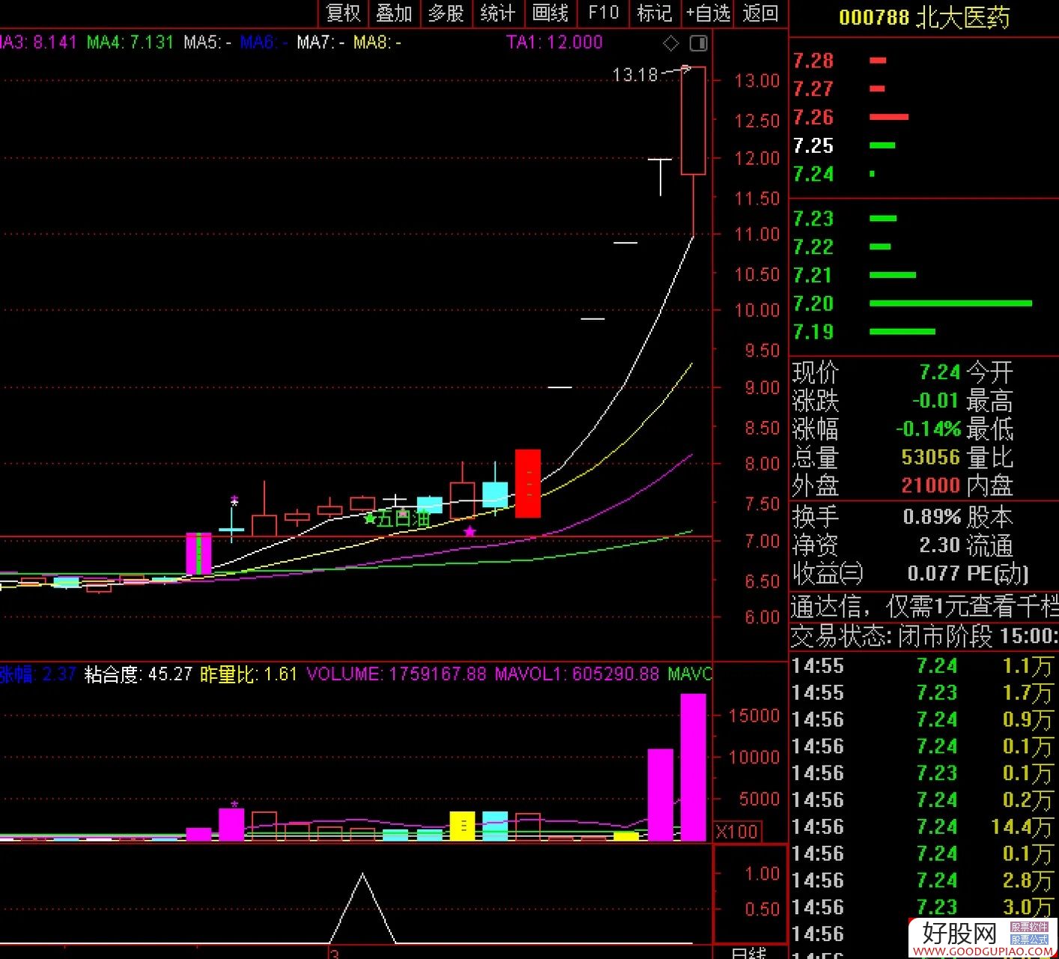The image size is (1059, 959).
Task: Open the 叠加 overlay menu
Action: tap(394, 13)
